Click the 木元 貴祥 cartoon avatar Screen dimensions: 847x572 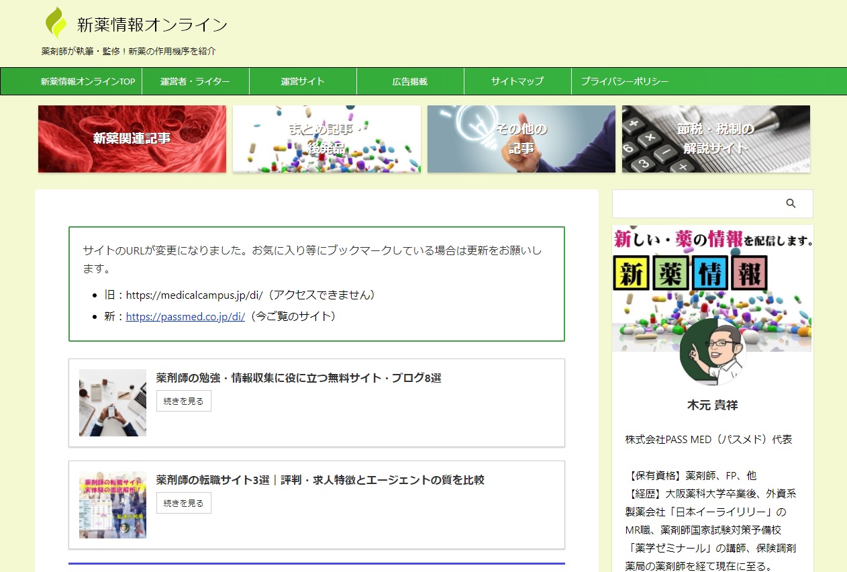(712, 352)
